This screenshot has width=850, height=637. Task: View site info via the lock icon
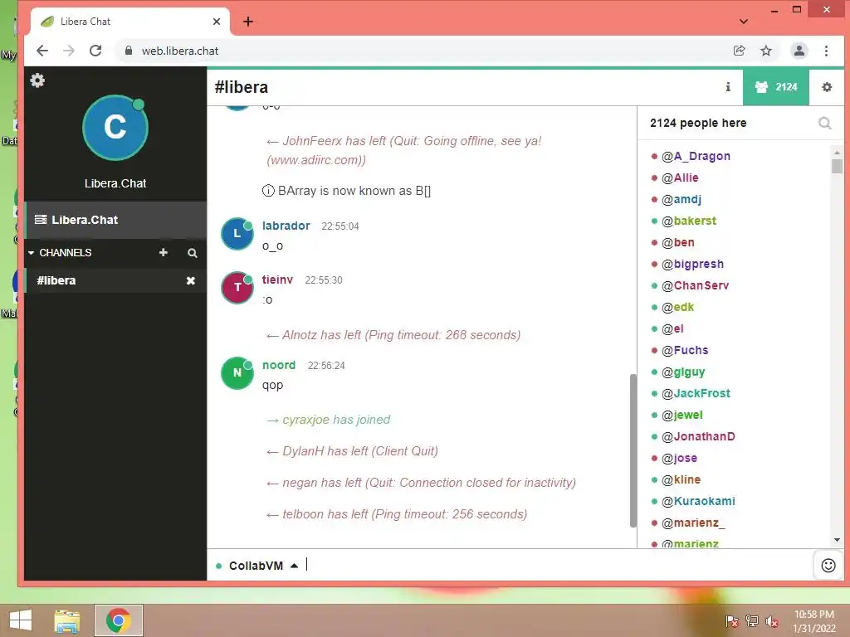(x=129, y=51)
